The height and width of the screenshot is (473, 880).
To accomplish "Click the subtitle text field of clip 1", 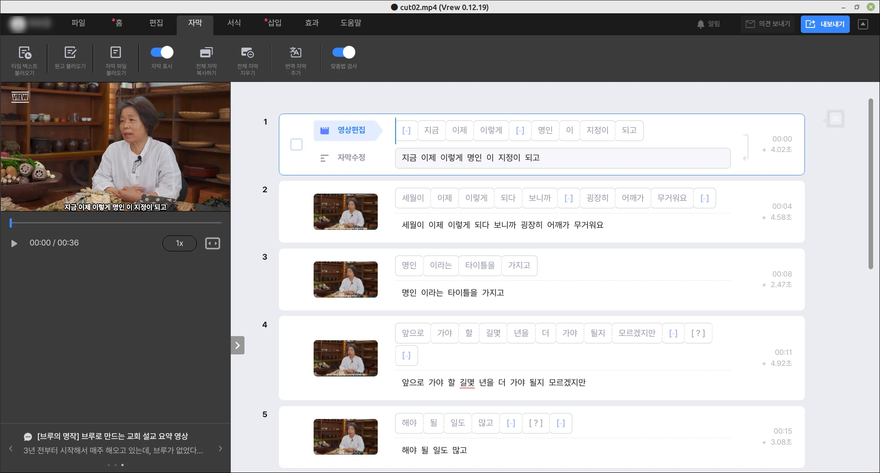I will coord(562,158).
